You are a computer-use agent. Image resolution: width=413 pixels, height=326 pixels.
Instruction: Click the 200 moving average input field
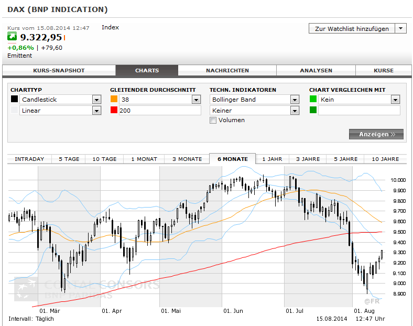pyautogui.click(x=160, y=111)
